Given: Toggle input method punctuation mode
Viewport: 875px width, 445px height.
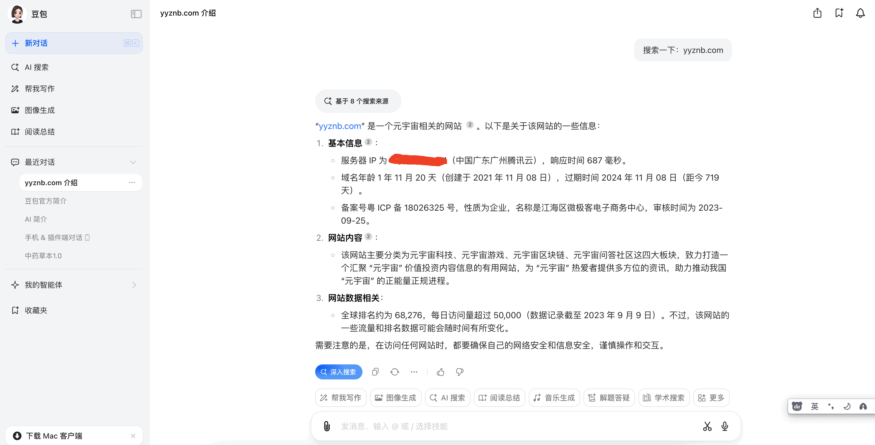Looking at the screenshot, I should 831,406.
